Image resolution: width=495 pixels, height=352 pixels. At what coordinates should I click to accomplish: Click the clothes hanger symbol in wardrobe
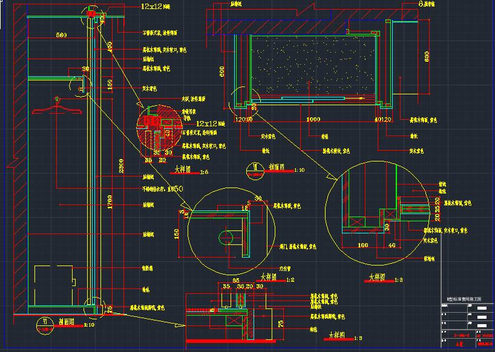pos(57,107)
